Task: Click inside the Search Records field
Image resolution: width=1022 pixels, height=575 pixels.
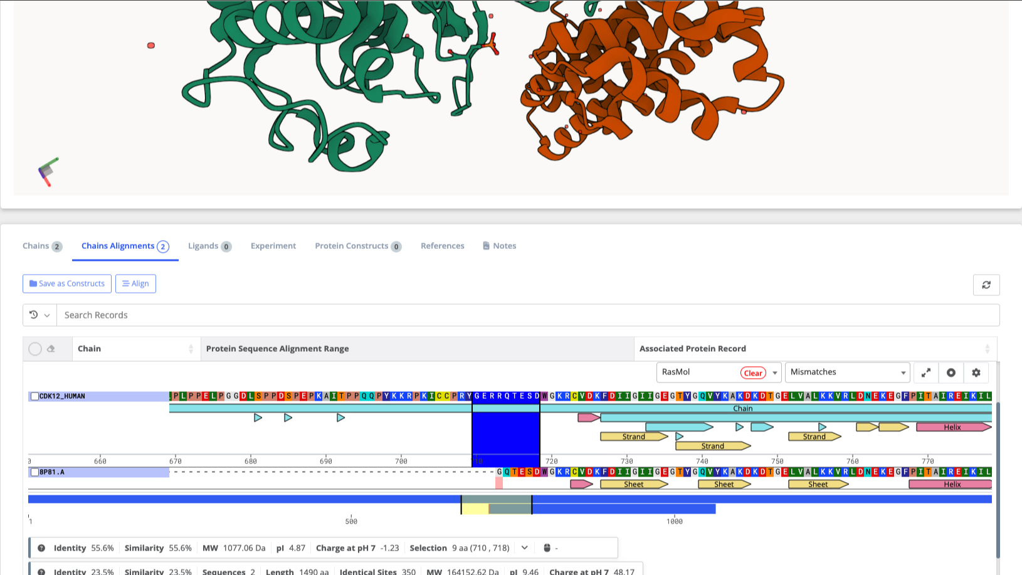Action: 251,315
